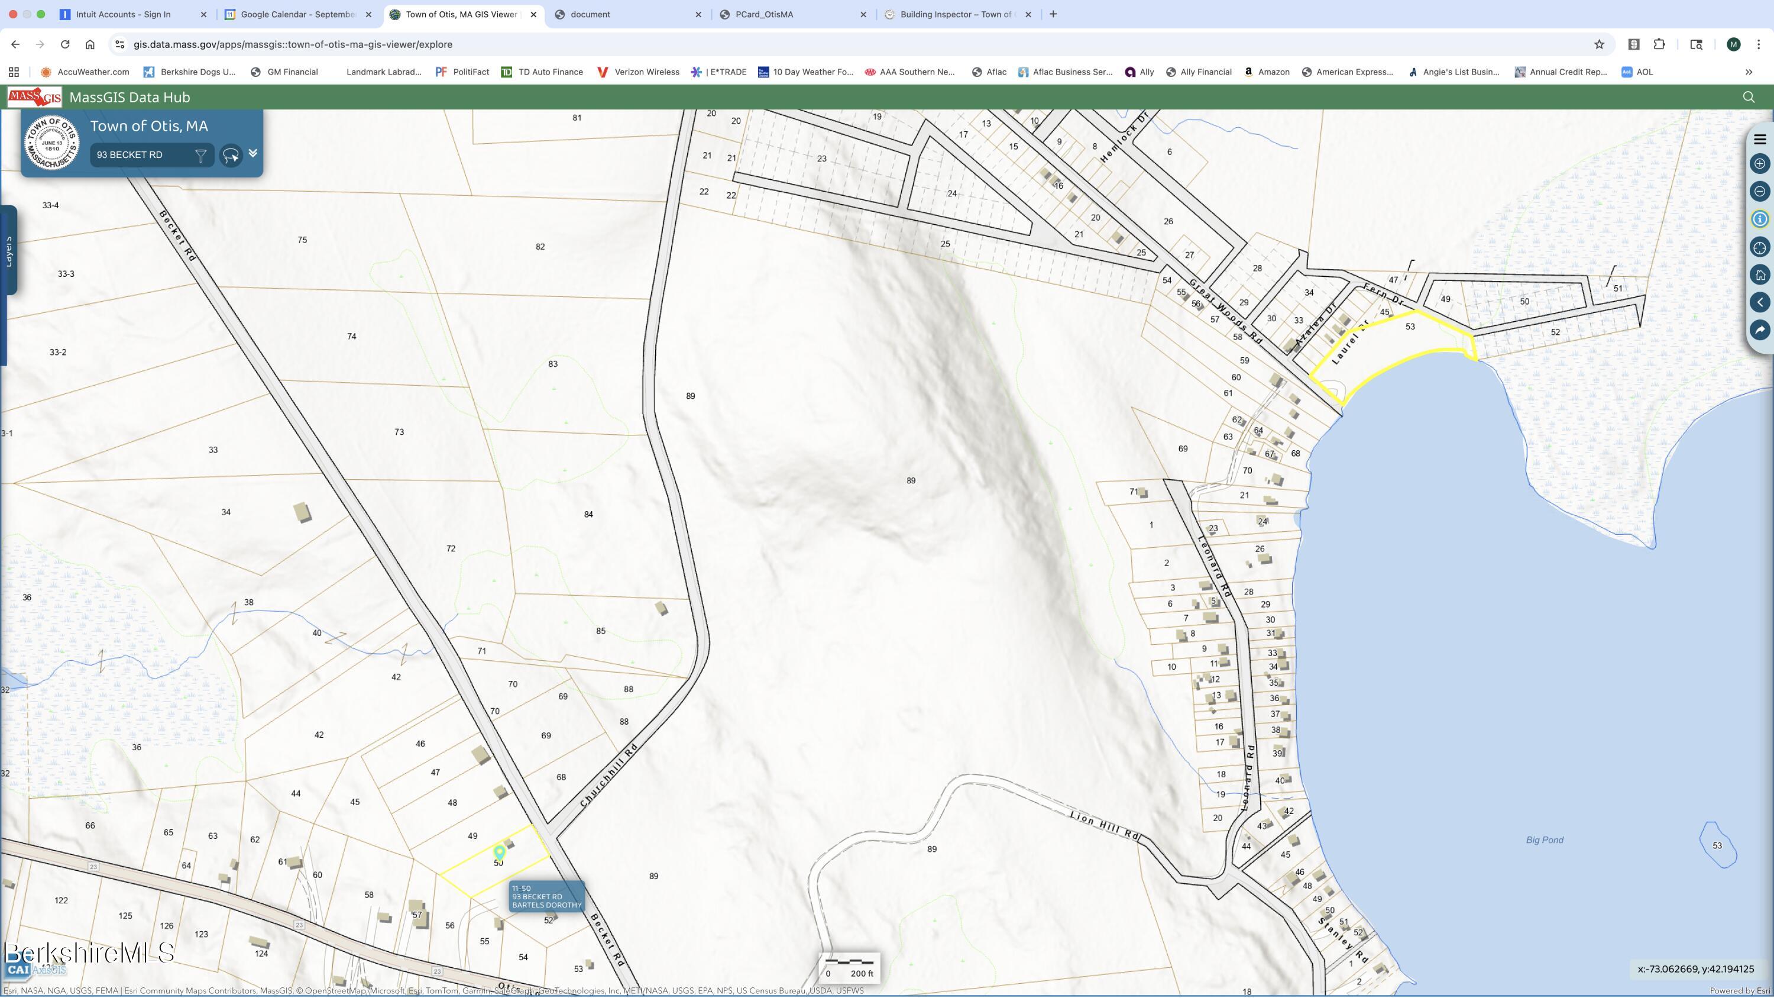
Task: Toggle the identify info tool
Action: tap(1760, 219)
